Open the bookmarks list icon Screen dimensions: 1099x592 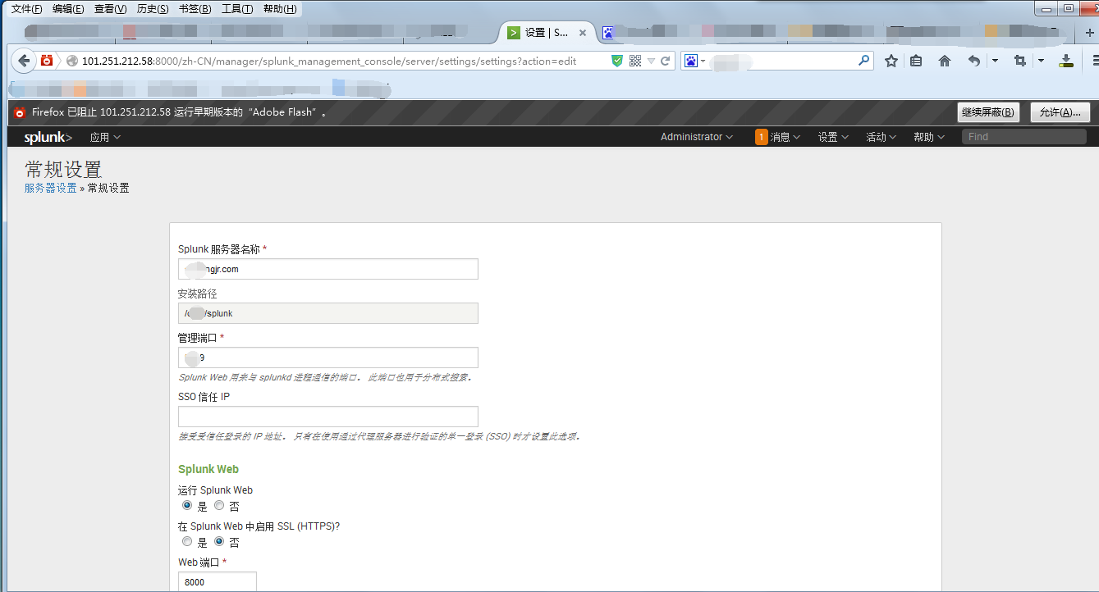coord(917,61)
